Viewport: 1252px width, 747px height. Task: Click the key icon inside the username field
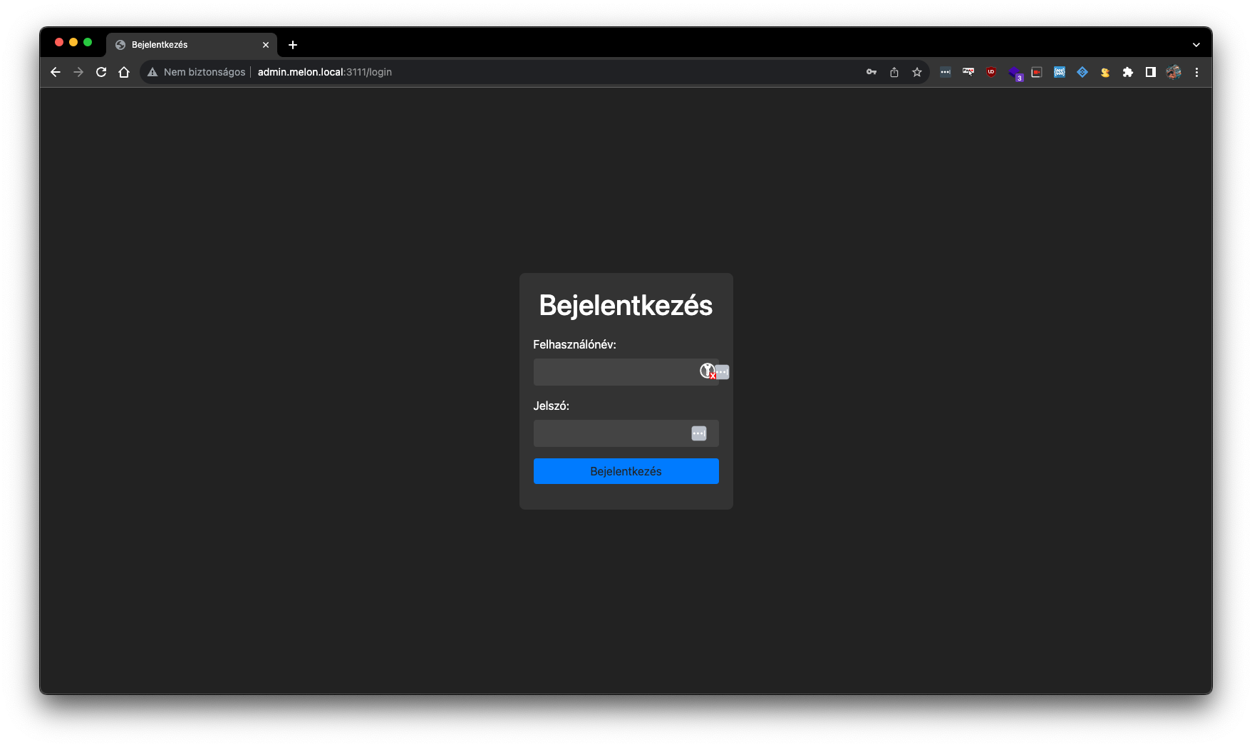point(706,371)
